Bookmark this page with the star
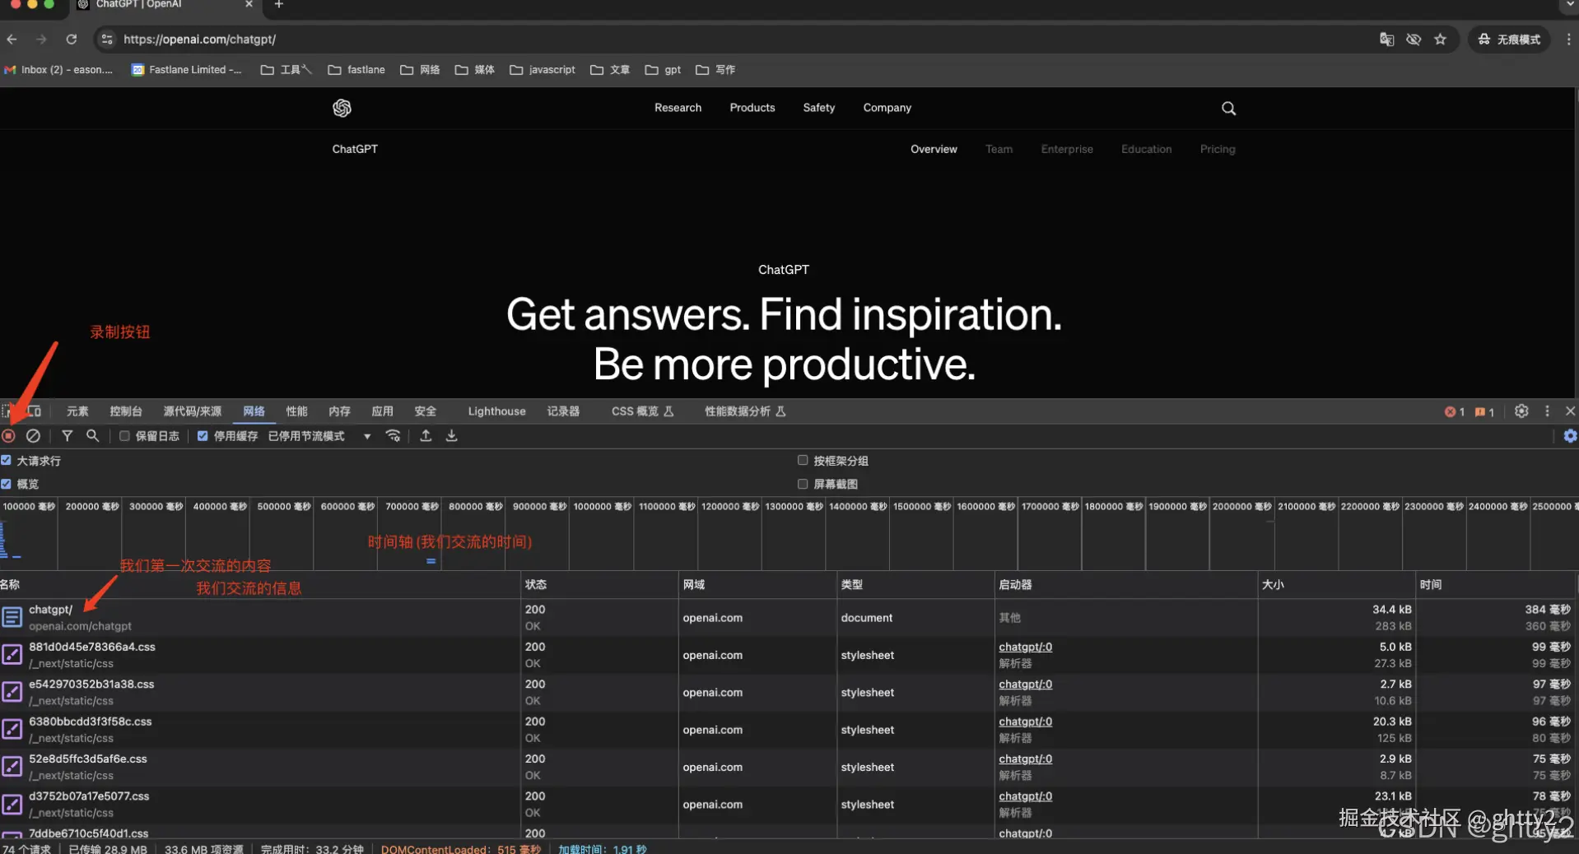1579x854 pixels. 1440,39
